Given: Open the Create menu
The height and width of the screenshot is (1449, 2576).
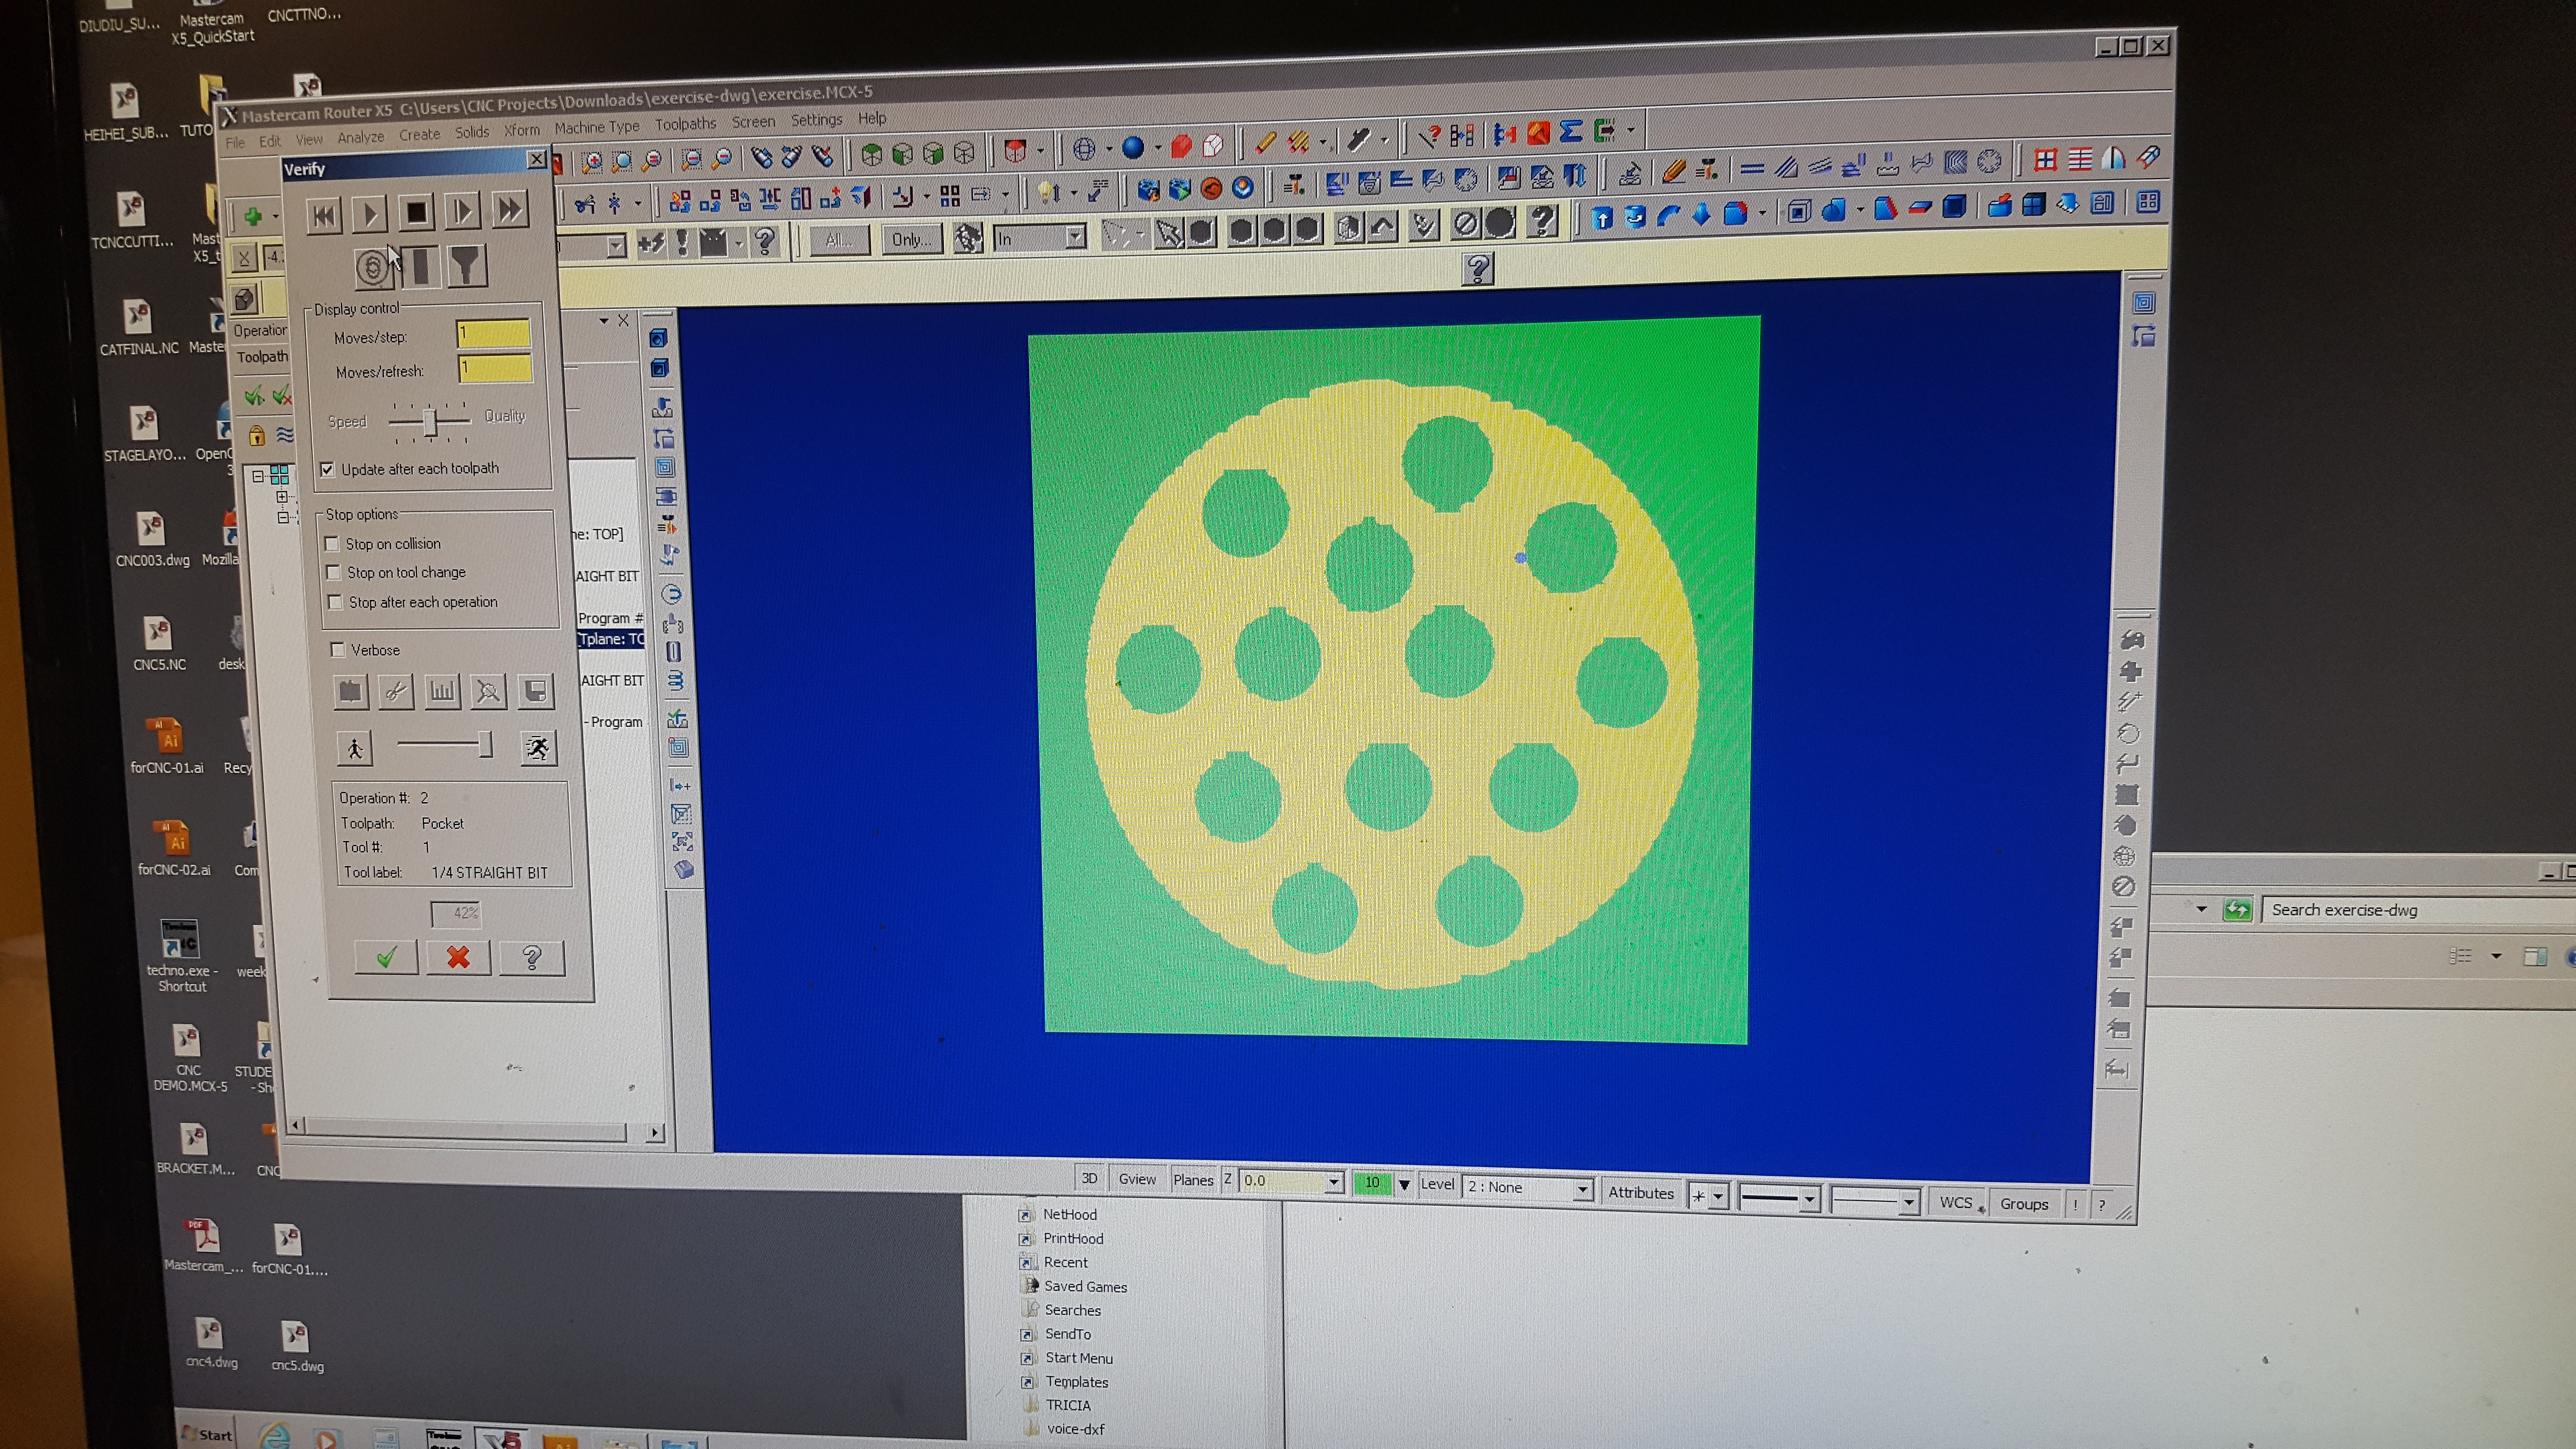Looking at the screenshot, I should [419, 135].
